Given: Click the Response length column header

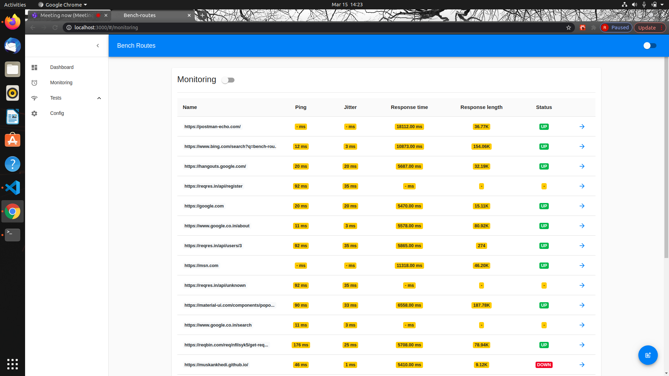Looking at the screenshot, I should coord(482,107).
